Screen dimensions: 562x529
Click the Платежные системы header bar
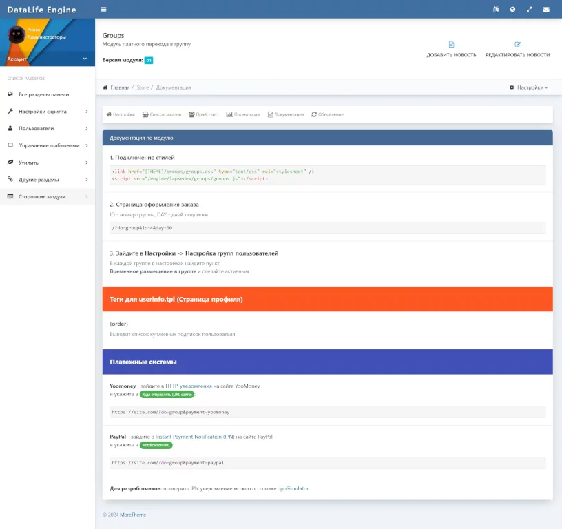click(x=328, y=362)
